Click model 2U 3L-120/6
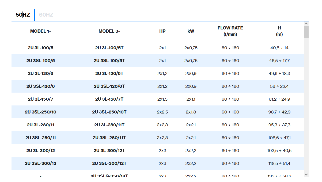The width and height of the screenshot is (322, 182). 41,74
